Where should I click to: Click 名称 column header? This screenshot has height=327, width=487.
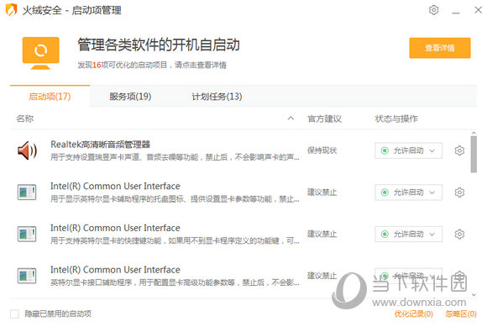click(x=25, y=119)
